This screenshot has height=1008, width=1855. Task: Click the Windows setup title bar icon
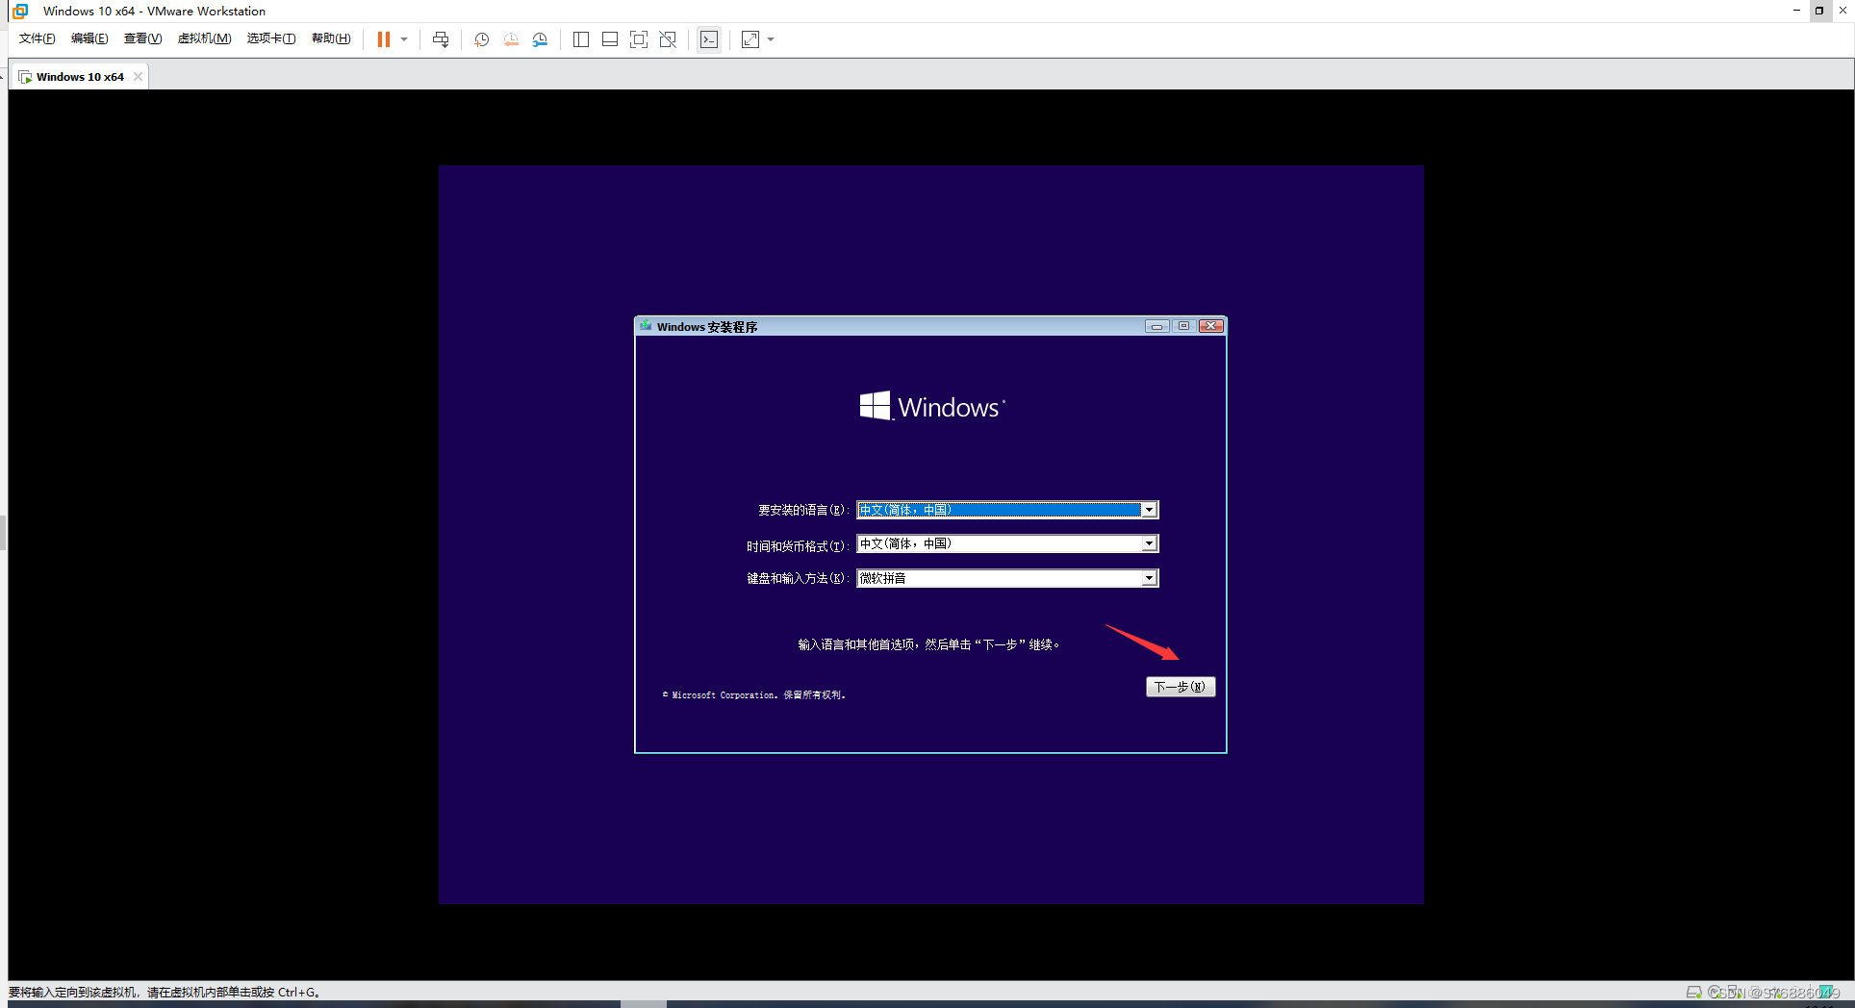point(647,326)
